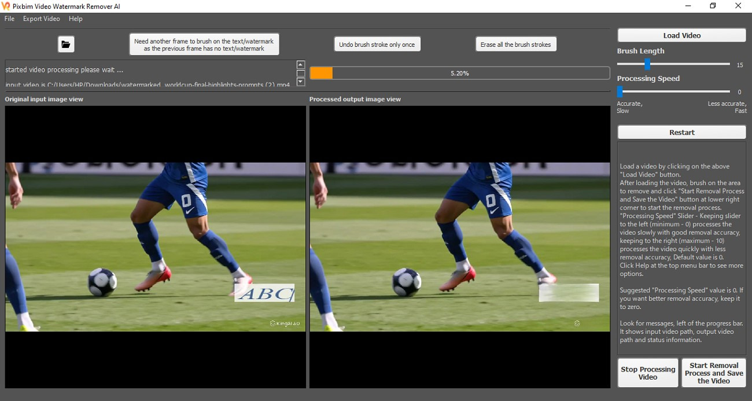This screenshot has height=401, width=752.
Task: Click the original input image view
Action: point(156,247)
